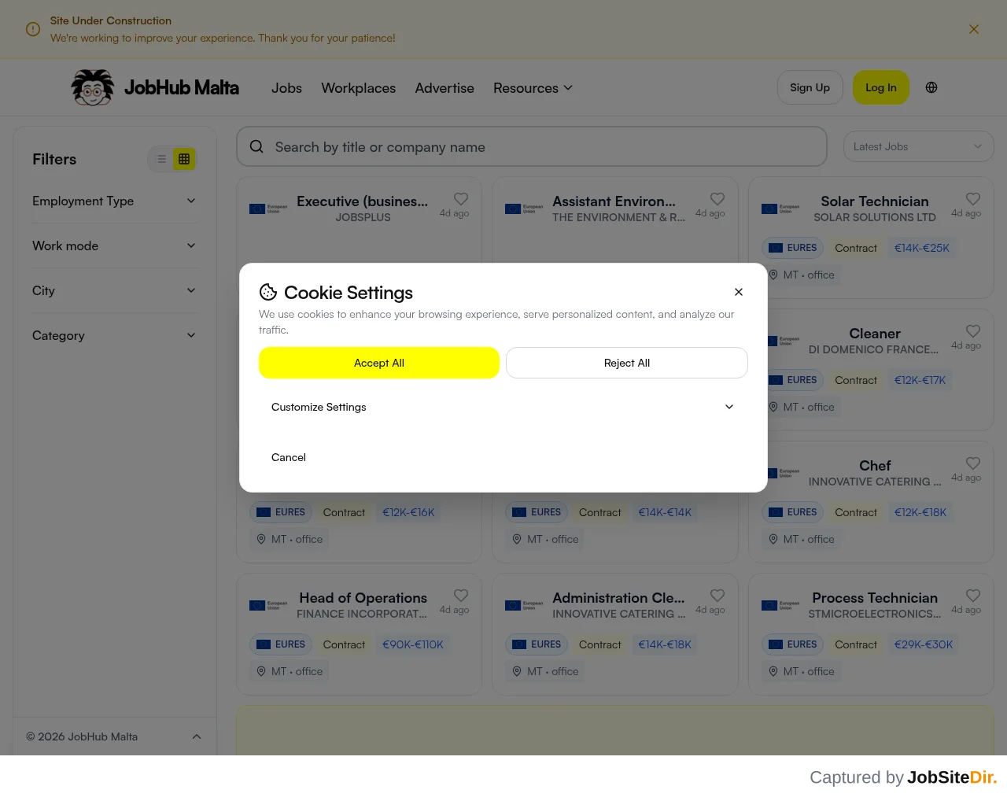
Task: Switch to list view layout
Action: point(161,159)
